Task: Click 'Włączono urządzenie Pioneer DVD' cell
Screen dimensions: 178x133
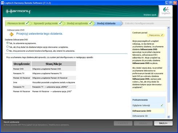Action: pos(54,69)
